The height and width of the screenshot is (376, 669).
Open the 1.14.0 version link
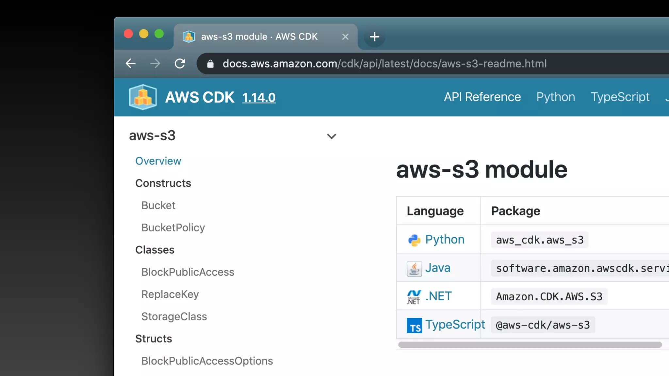259,97
